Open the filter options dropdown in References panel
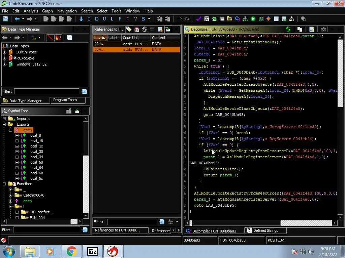 pyautogui.click(x=177, y=222)
